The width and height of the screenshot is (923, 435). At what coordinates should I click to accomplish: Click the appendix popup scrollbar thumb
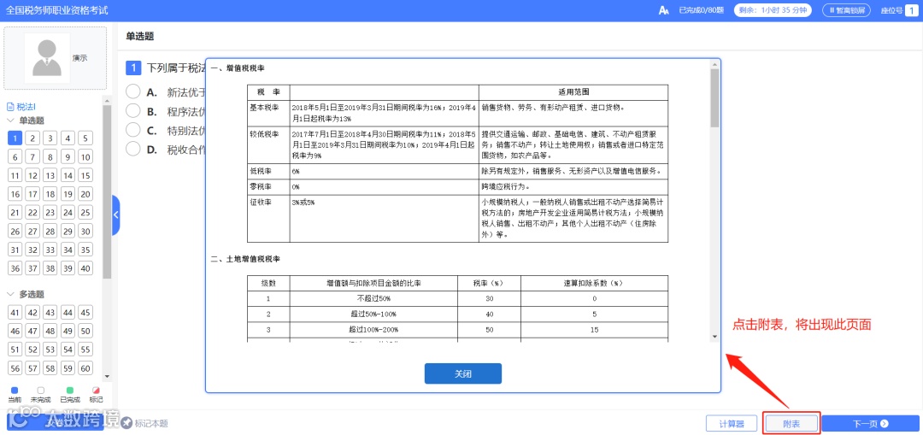(714, 97)
